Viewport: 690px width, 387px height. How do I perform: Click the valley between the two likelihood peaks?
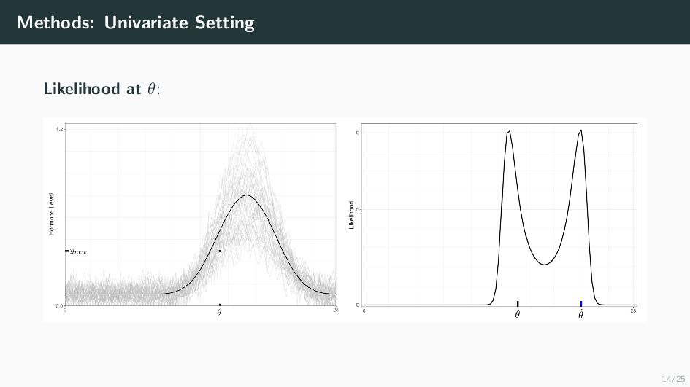[544, 264]
